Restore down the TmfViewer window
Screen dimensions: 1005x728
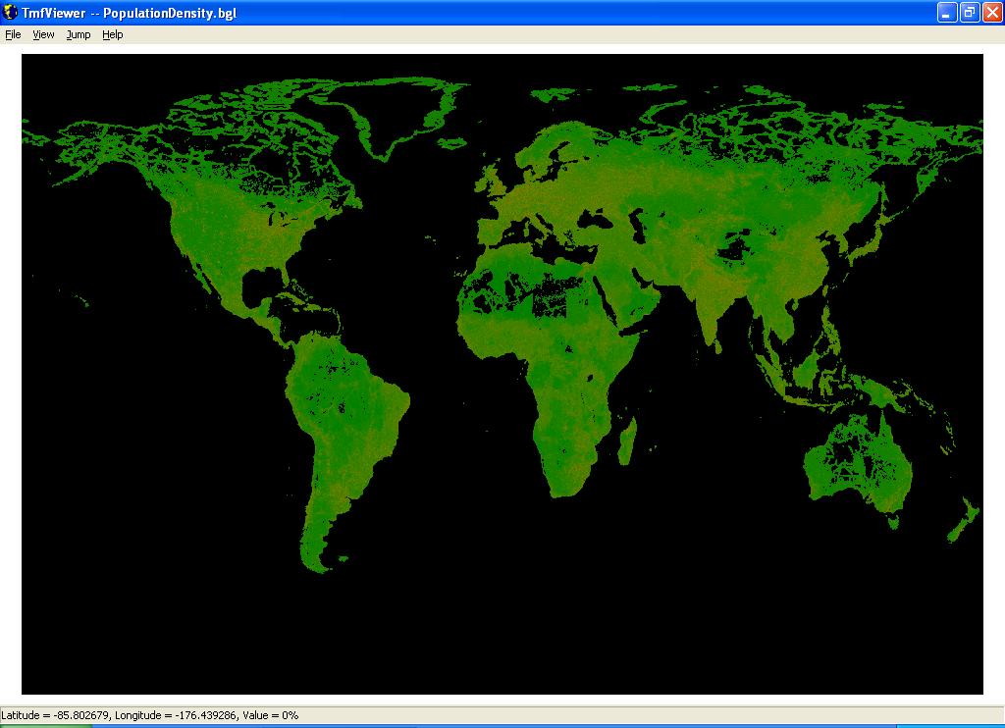pyautogui.click(x=970, y=12)
